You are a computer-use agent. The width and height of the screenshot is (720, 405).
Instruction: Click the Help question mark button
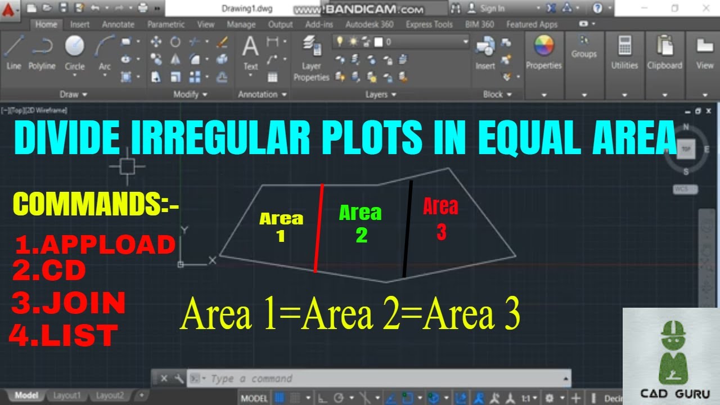(x=598, y=8)
